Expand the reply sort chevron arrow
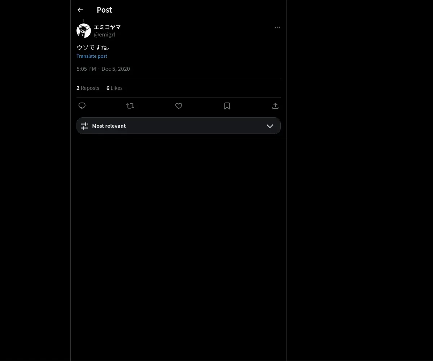433x361 pixels. click(270, 126)
